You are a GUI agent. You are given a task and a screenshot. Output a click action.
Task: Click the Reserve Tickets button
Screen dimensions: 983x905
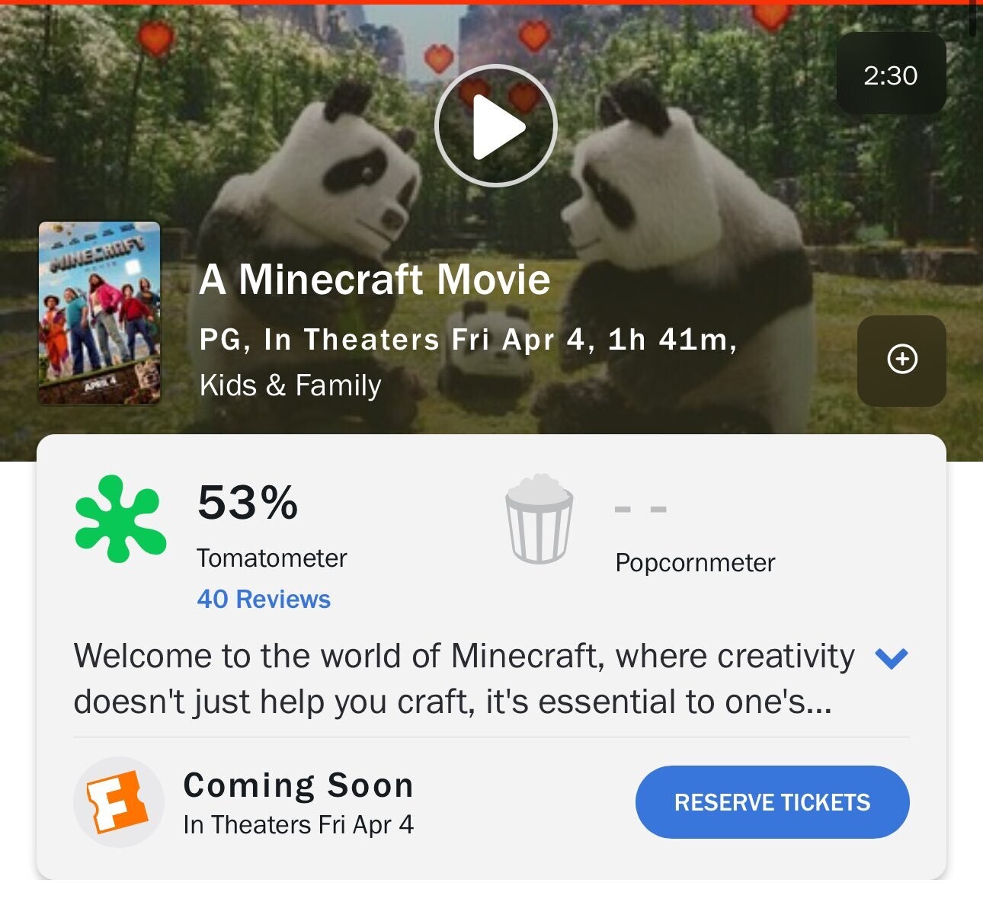(772, 802)
